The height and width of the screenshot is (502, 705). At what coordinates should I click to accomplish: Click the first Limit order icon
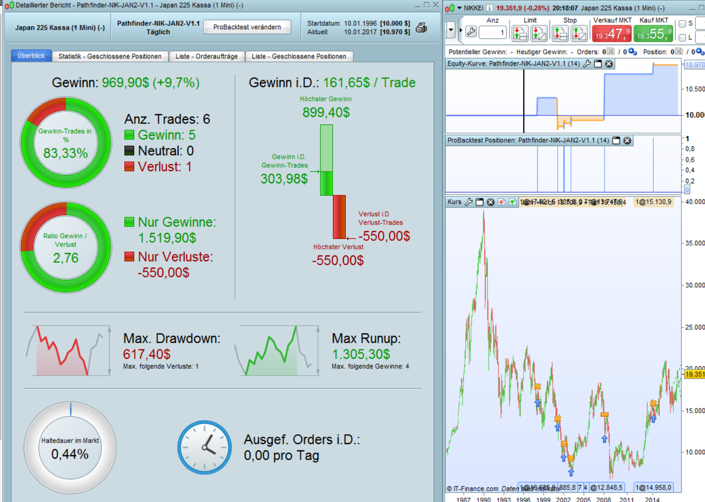pos(520,33)
